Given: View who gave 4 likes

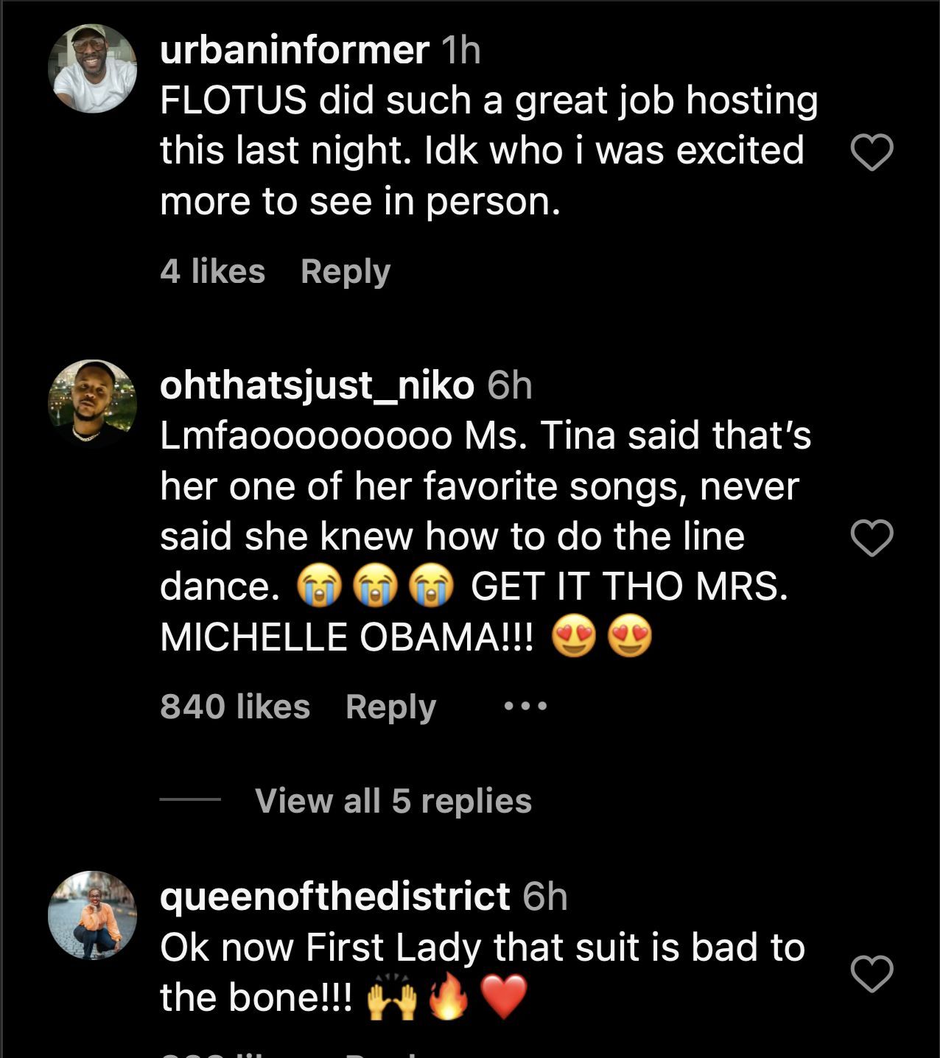Looking at the screenshot, I should (x=212, y=272).
